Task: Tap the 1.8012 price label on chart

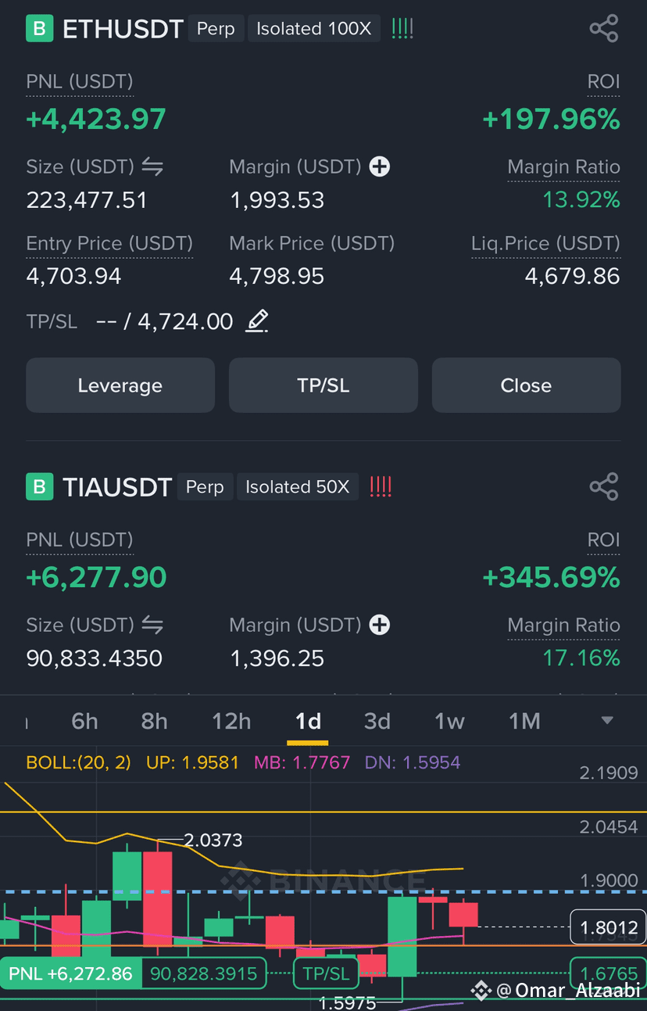Action: [609, 928]
